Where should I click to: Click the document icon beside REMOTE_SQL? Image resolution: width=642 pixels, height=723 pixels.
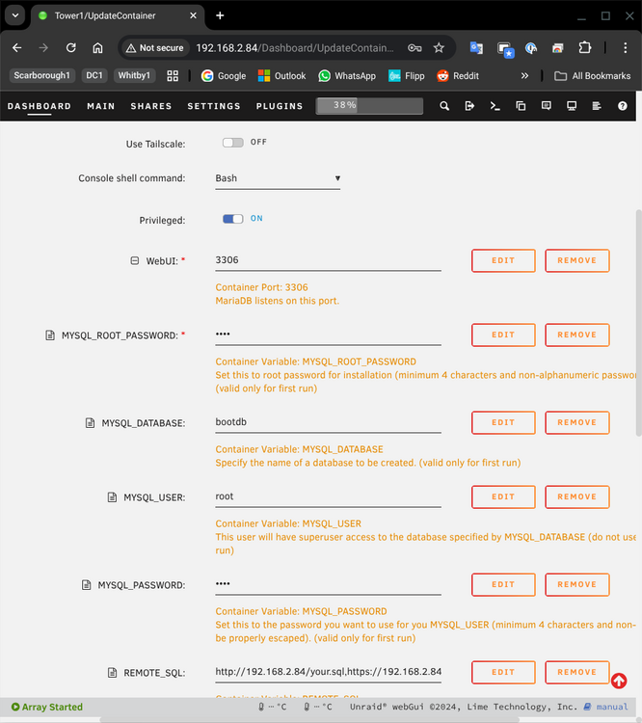112,673
